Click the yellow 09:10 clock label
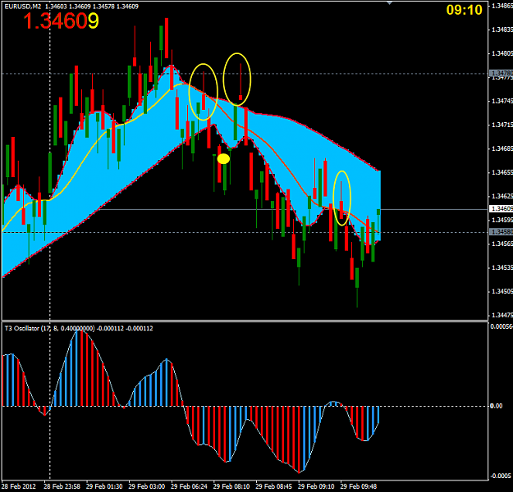The width and height of the screenshot is (513, 492). 465,10
